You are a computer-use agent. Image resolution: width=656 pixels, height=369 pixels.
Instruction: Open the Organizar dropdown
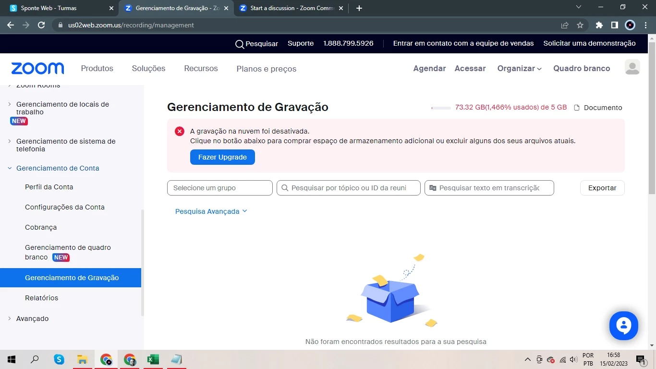(519, 68)
